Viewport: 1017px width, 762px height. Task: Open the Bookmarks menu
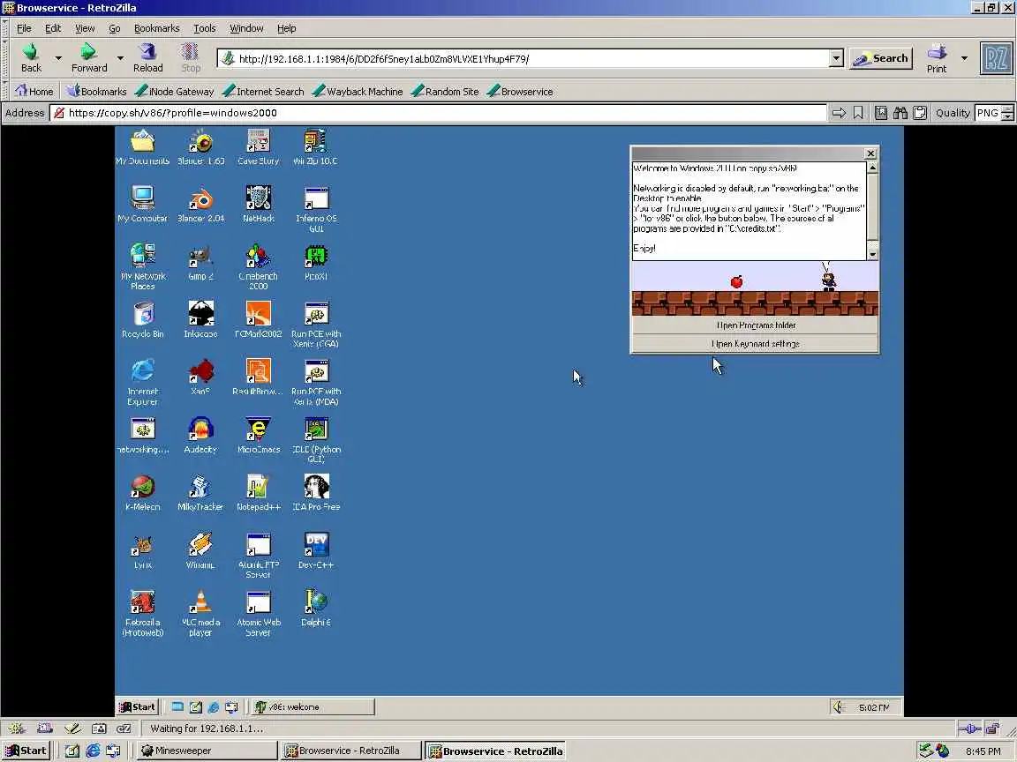pos(156,28)
